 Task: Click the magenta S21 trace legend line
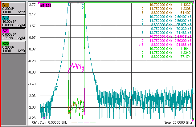tap(87, 122)
